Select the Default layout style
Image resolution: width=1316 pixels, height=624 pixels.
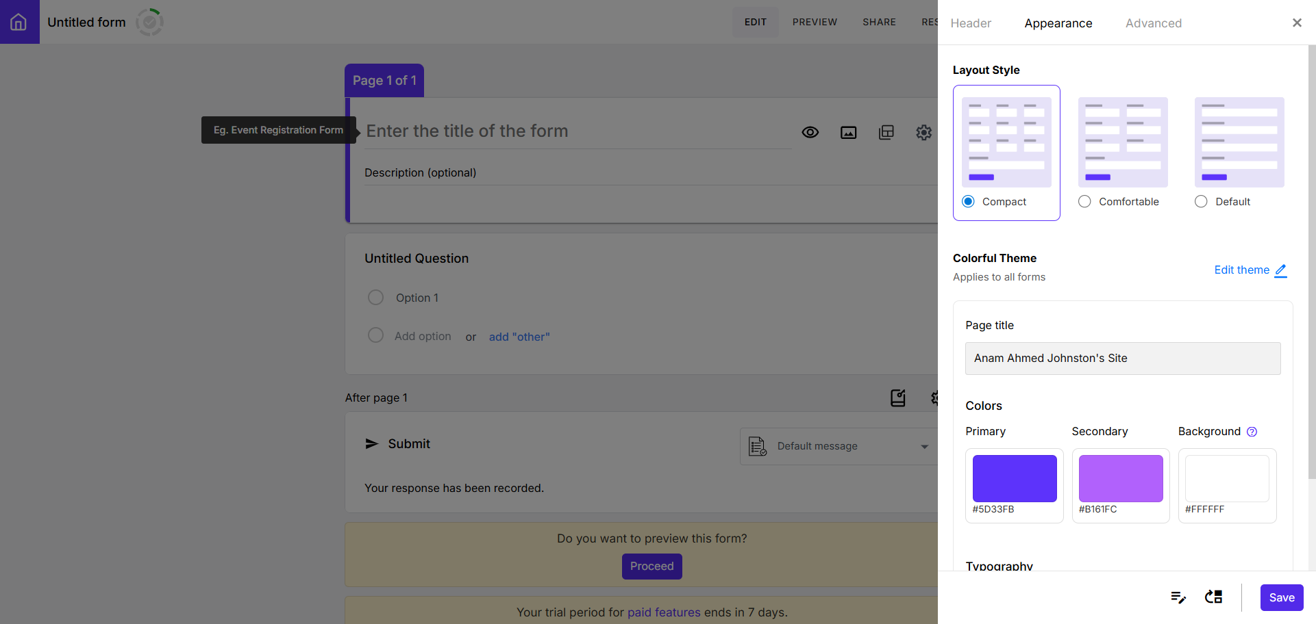tap(1201, 201)
